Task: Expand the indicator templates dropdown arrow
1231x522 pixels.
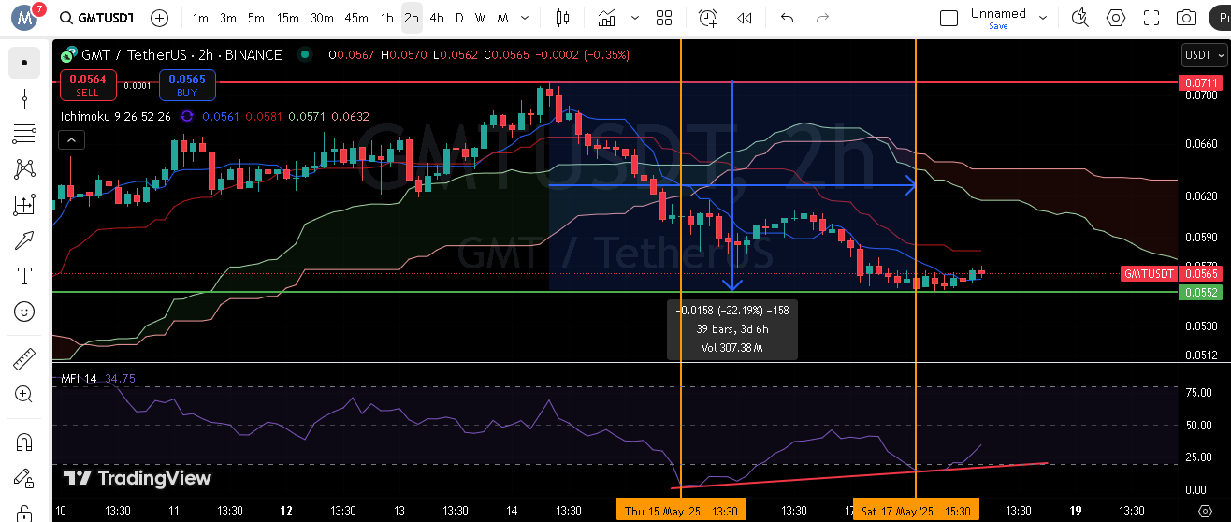Action: click(636, 18)
